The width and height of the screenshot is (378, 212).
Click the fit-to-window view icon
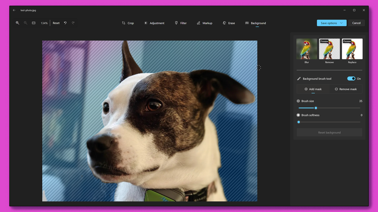click(x=33, y=23)
